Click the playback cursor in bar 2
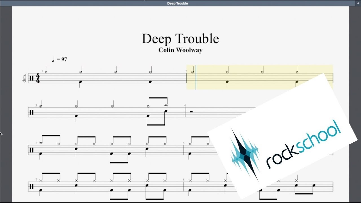361x203 pixels. click(x=196, y=77)
